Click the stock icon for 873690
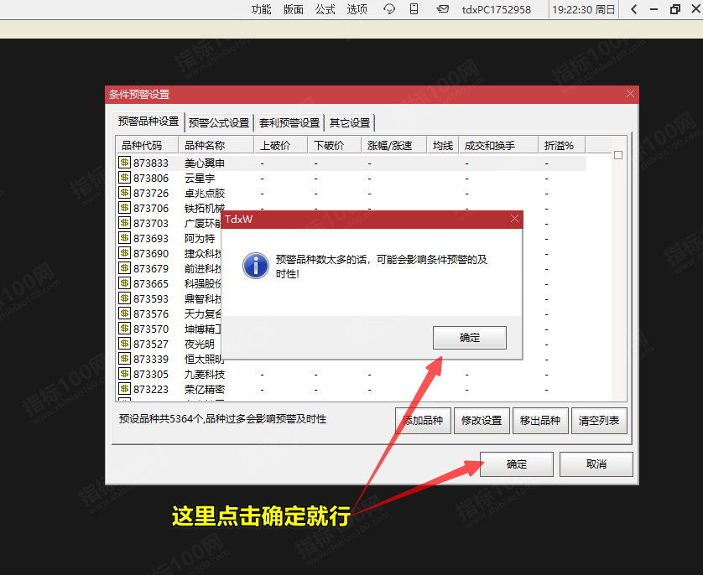 coord(124,253)
